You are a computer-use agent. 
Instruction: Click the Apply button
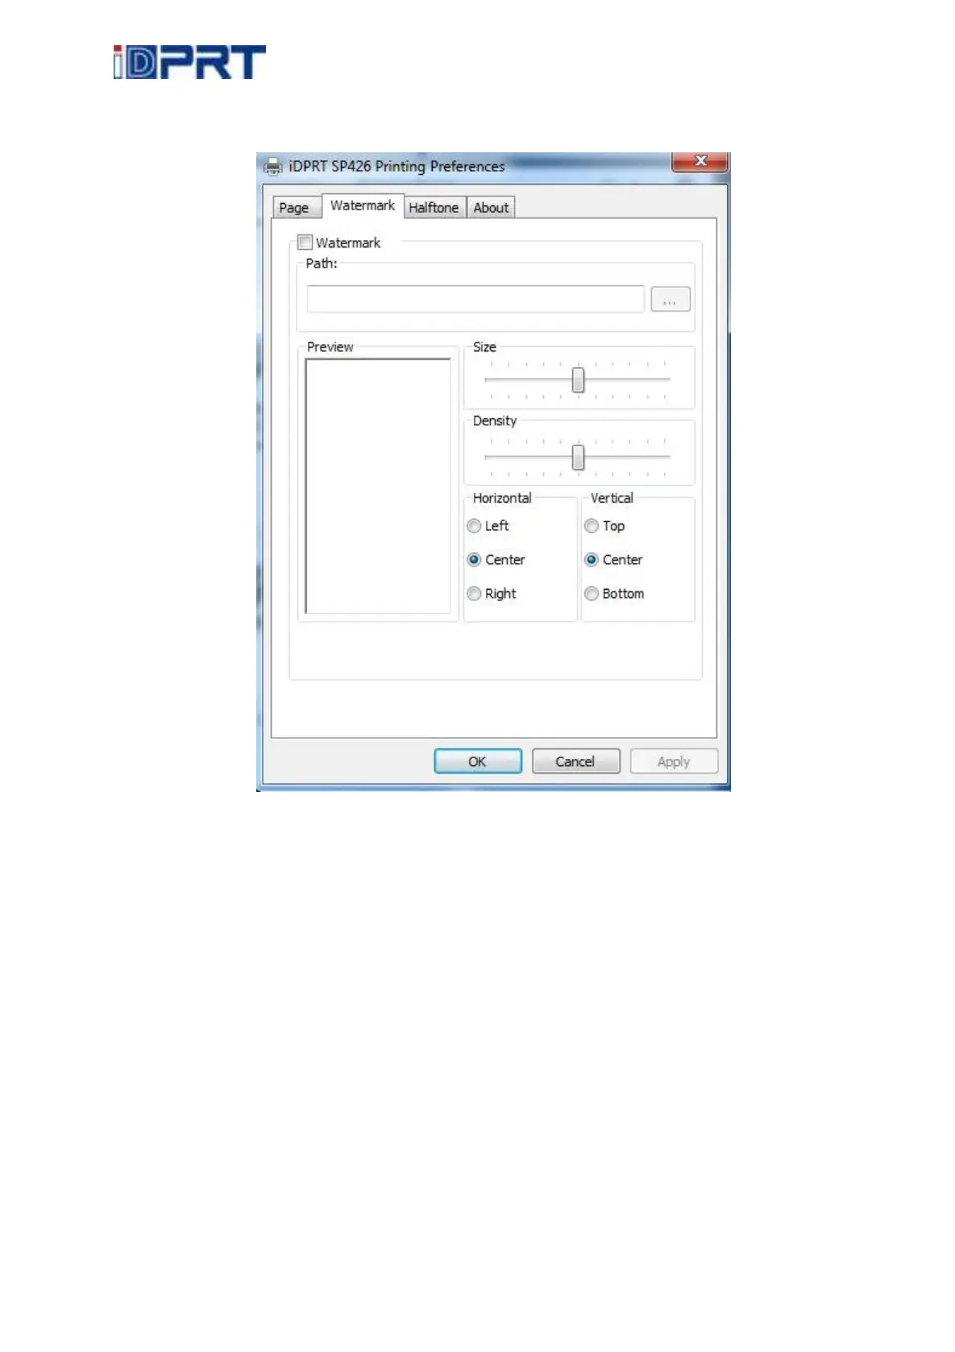[674, 761]
